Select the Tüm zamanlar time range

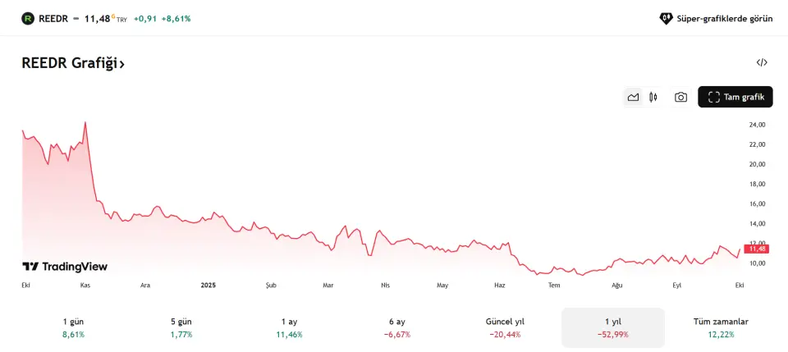click(x=721, y=327)
